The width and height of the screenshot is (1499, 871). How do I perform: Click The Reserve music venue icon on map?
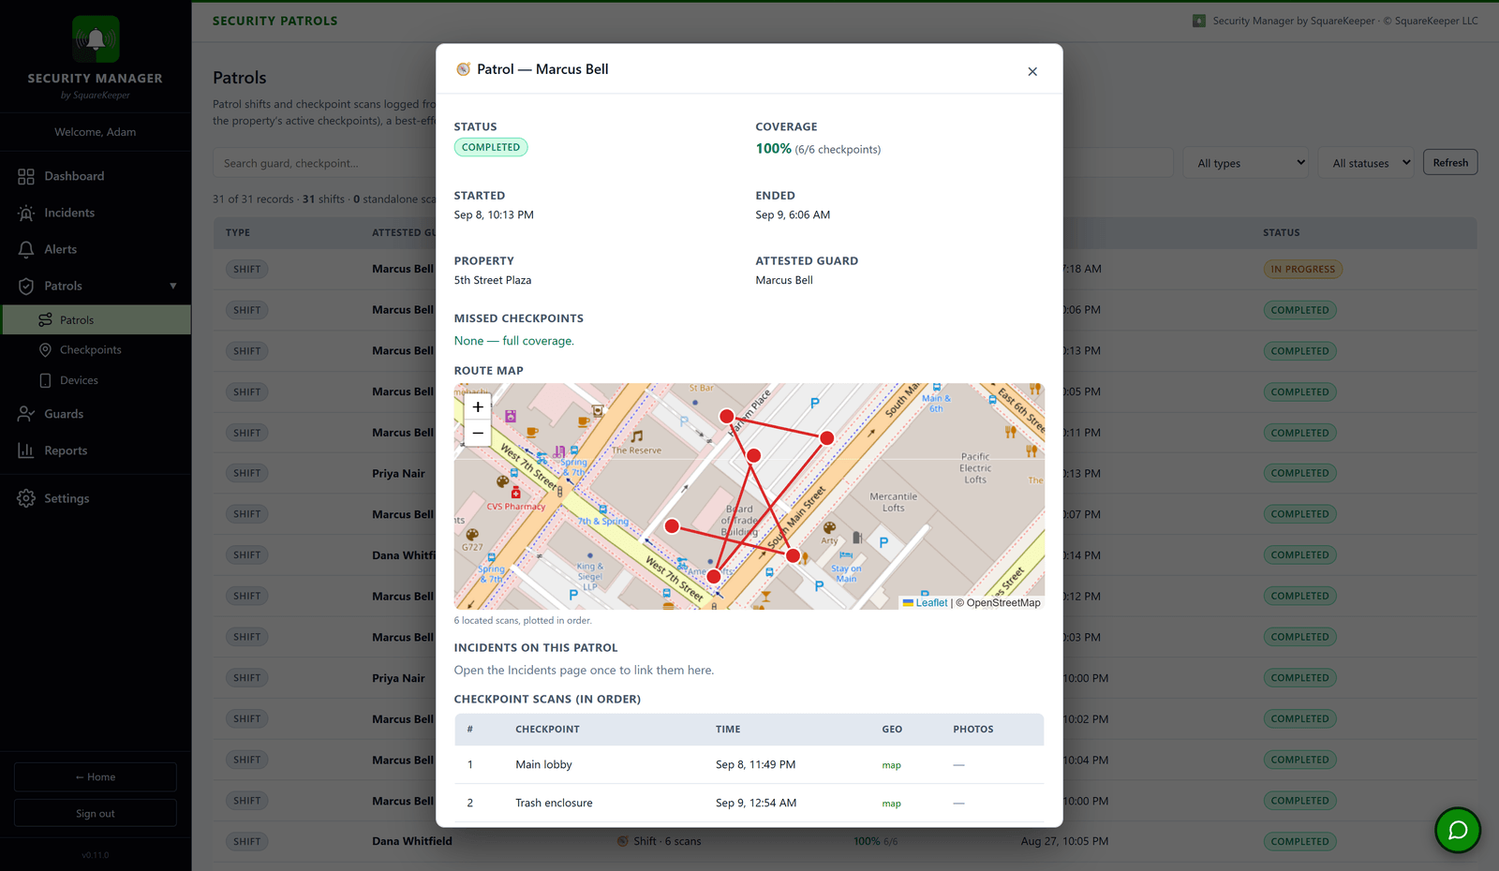637,436
